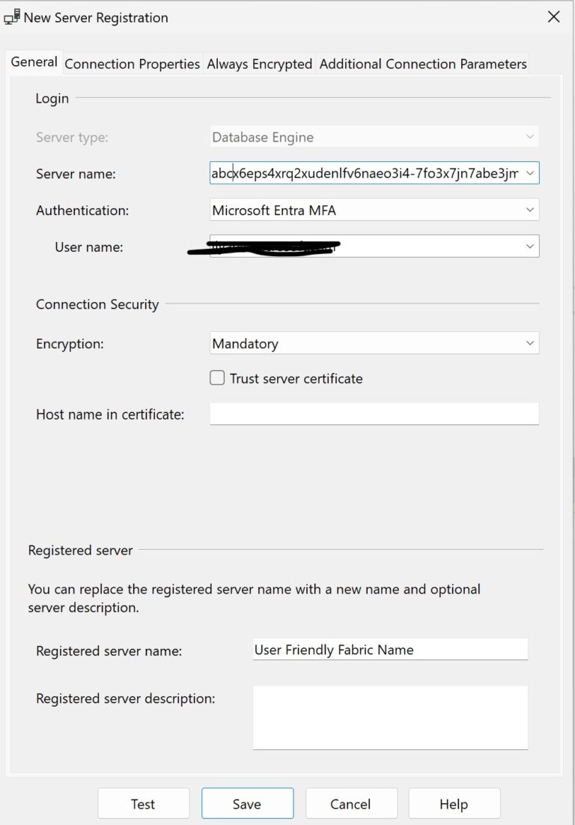575x825 pixels.
Task: Click inside the Registered server description box
Action: point(389,716)
